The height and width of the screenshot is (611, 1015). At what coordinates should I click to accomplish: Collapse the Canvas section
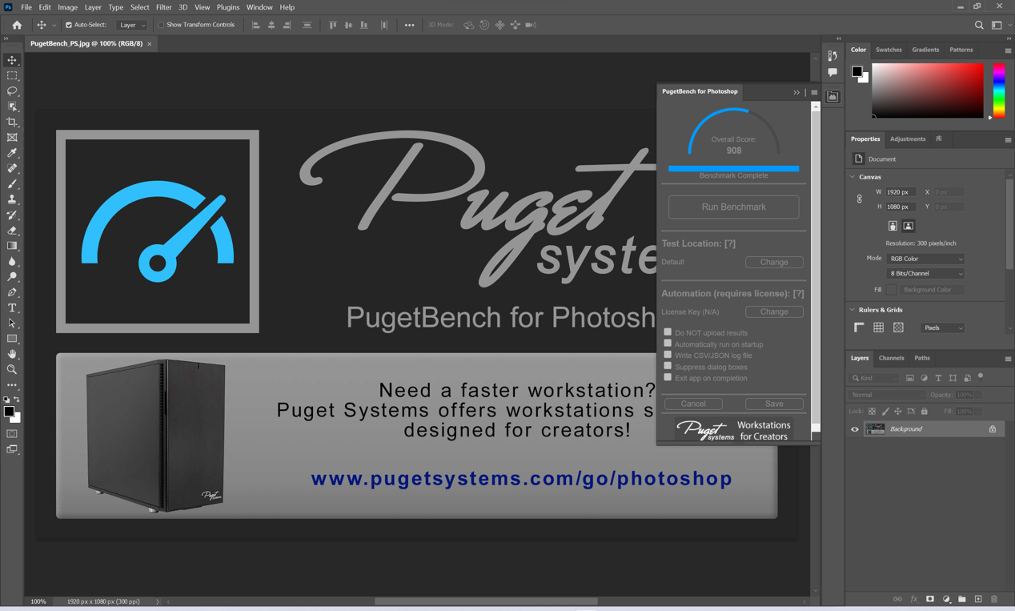pyautogui.click(x=853, y=177)
